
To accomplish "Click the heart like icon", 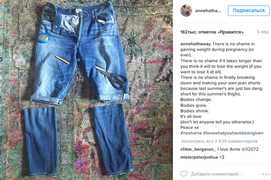I will click(184, 174).
